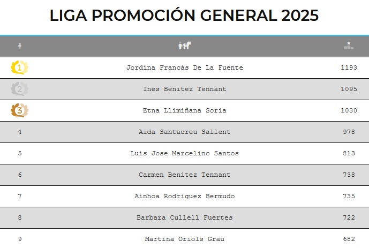Click Luis Jose Marcelino Santos
Image resolution: width=369 pixels, height=248 pixels.
185,153
